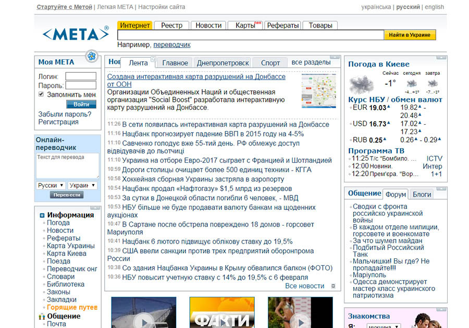The height and width of the screenshot is (328, 469).
Task: Switch to the Главное news tab
Action: [x=175, y=63]
